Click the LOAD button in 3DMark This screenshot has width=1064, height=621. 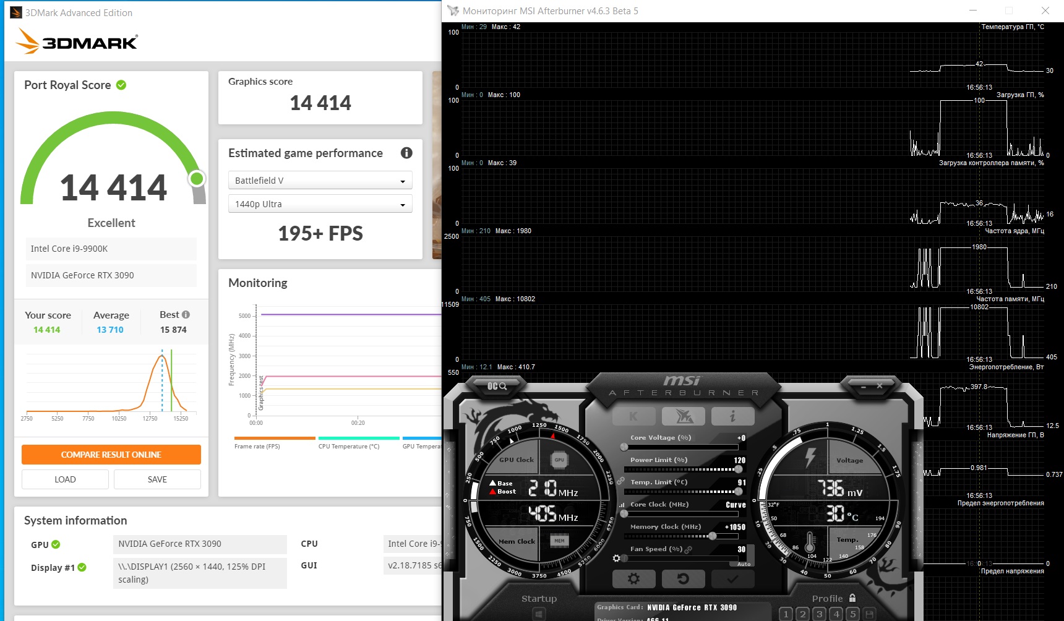tap(65, 479)
